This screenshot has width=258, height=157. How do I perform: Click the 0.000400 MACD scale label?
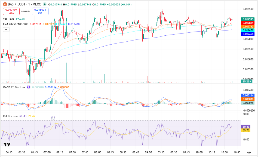coord(248,90)
